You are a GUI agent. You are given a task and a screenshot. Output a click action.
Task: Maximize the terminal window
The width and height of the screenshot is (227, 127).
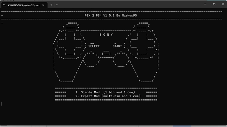(214, 4)
